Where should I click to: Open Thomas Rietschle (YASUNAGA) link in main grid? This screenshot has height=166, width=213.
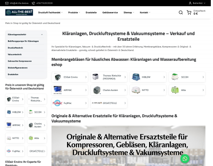click(112, 77)
